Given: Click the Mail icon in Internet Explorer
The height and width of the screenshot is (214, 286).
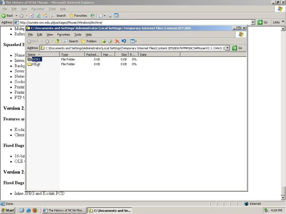Looking at the screenshot, I should 101,16.
